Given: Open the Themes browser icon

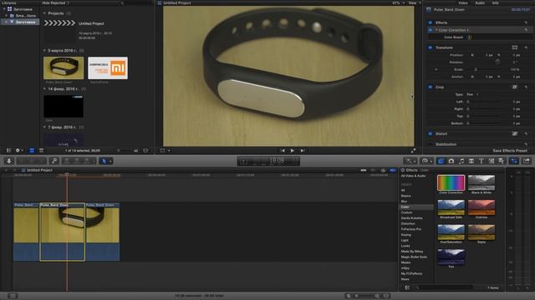Looking at the screenshot, I should tap(502, 161).
